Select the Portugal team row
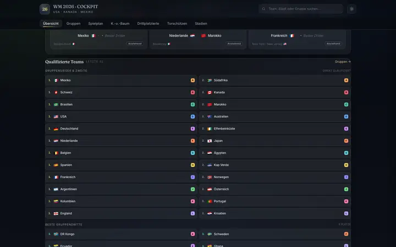The image size is (396, 247). pyautogui.click(x=275, y=201)
